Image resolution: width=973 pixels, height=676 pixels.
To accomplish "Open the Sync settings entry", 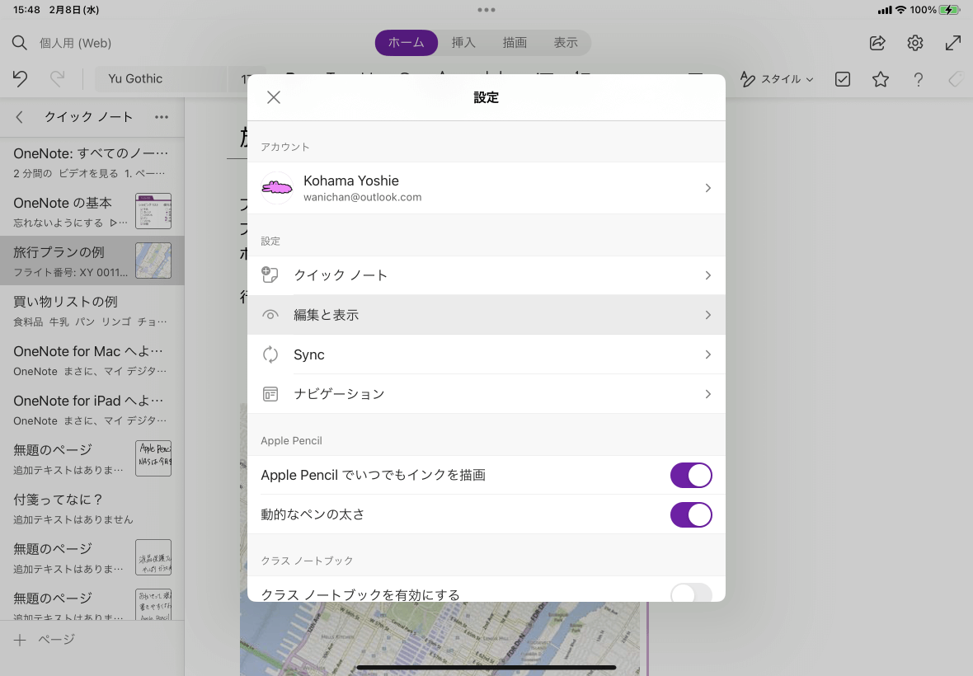I will tap(486, 354).
